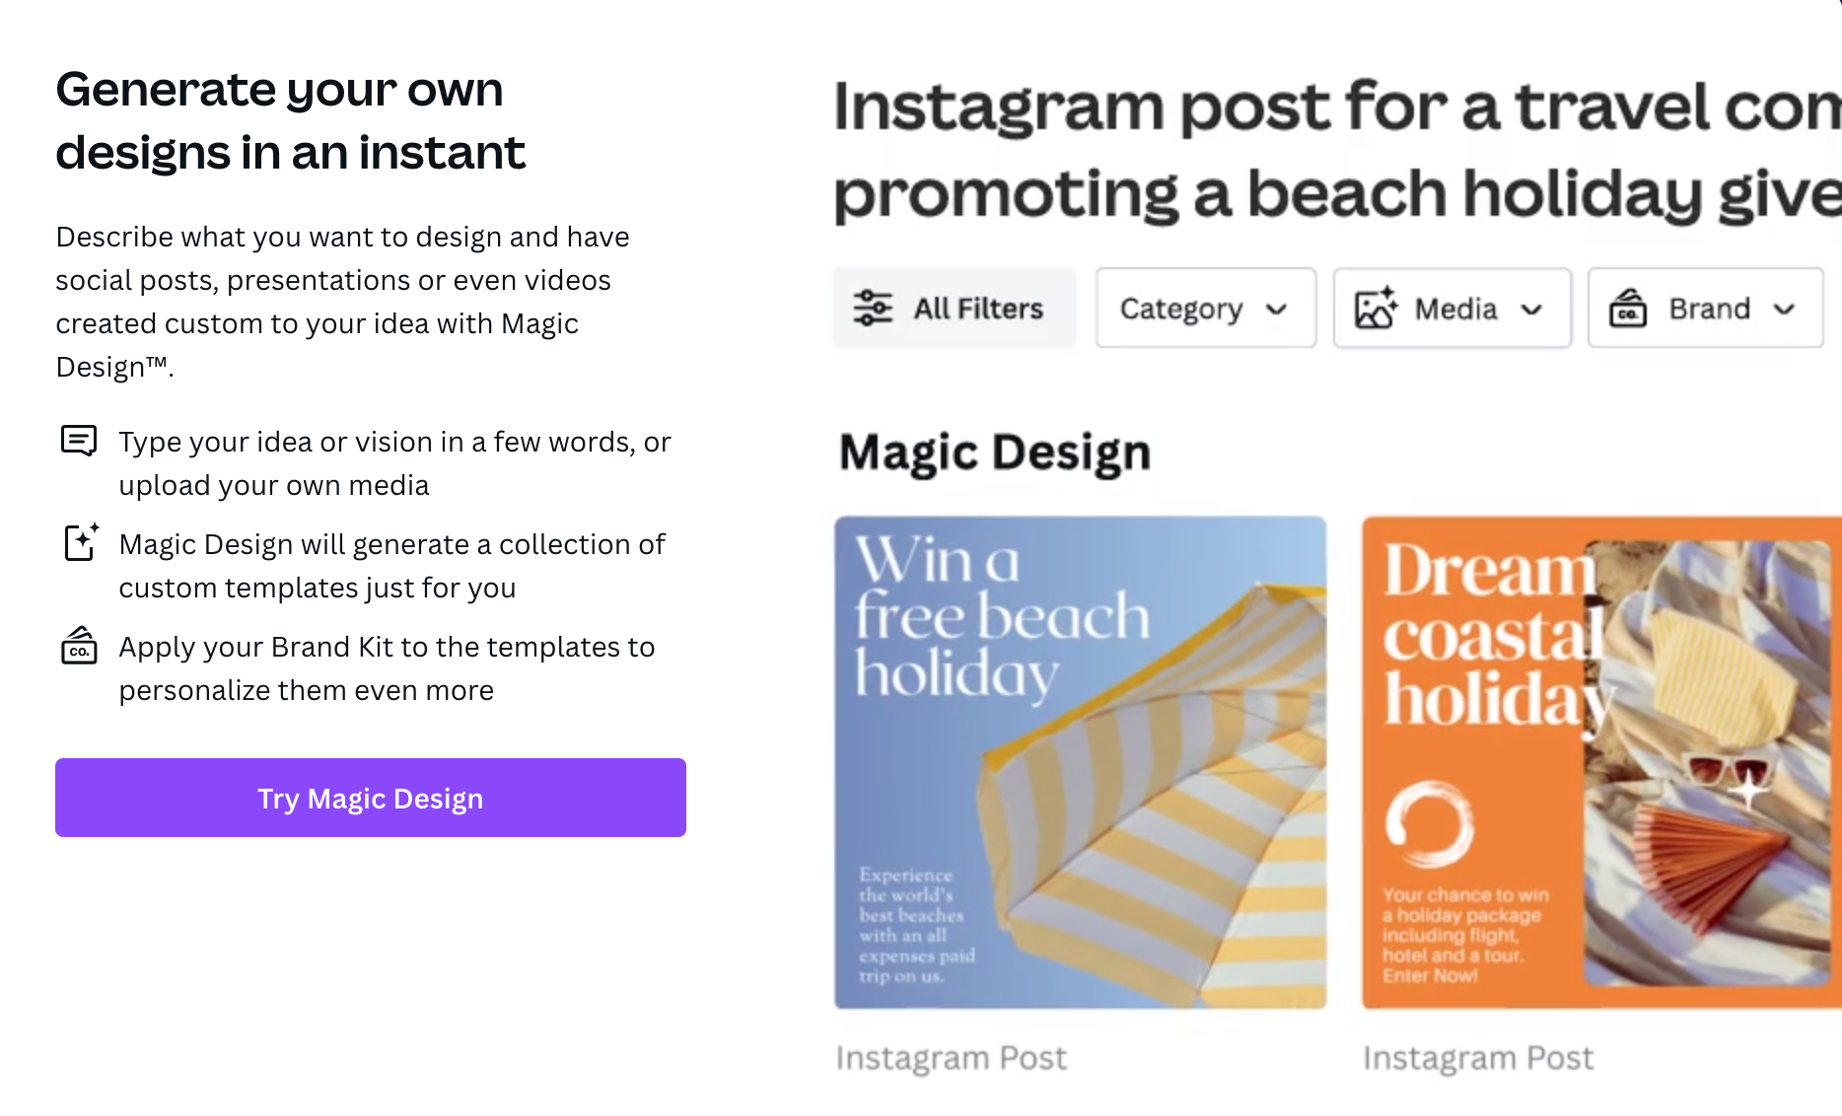Click the sparkle on the Dream coastal template
The height and width of the screenshot is (1116, 1842).
[1750, 790]
